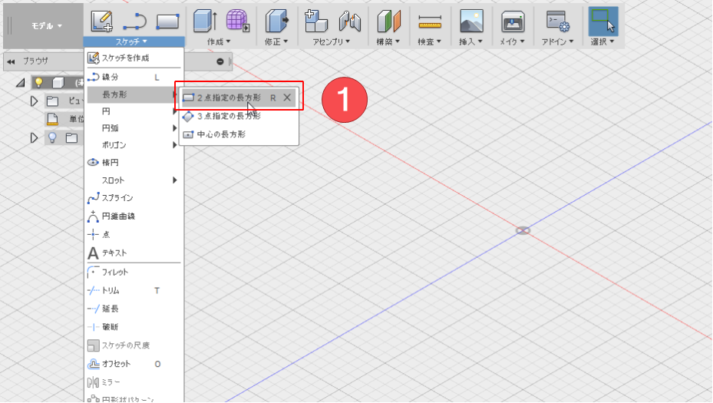Open the 作成 dropdown menu
This screenshot has height=403, width=713.
pyautogui.click(x=218, y=41)
